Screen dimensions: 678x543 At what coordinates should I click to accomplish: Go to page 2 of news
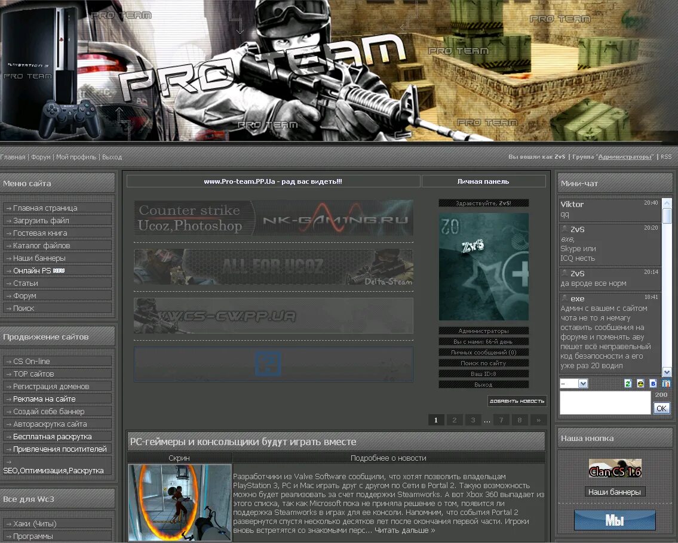[455, 420]
